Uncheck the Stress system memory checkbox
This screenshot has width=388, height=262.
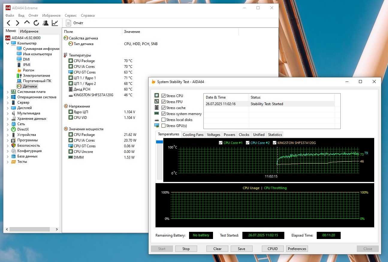(164, 114)
